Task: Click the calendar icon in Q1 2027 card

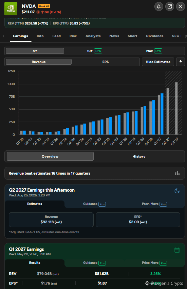Action: coord(177,250)
